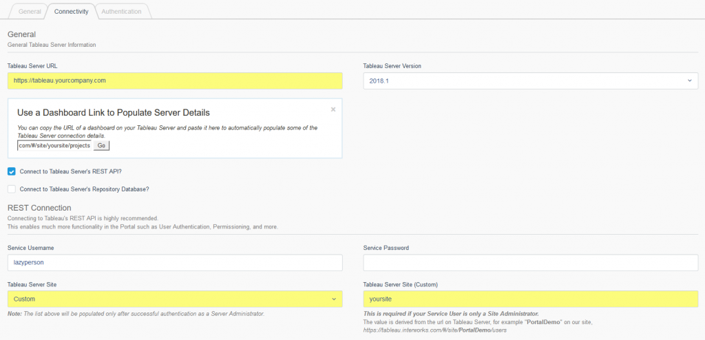The image size is (705, 340).
Task: Expand the Tableau Server Site dropdown
Action: coord(175,299)
